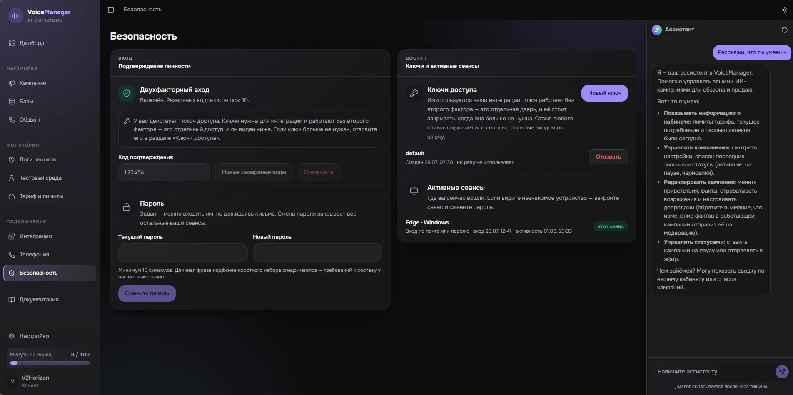The image size is (793, 395).
Task: Switch theme with the sun icon
Action: (x=784, y=10)
